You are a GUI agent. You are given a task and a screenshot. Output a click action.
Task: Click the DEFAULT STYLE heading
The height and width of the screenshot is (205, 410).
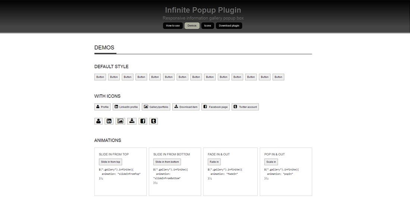(111, 67)
